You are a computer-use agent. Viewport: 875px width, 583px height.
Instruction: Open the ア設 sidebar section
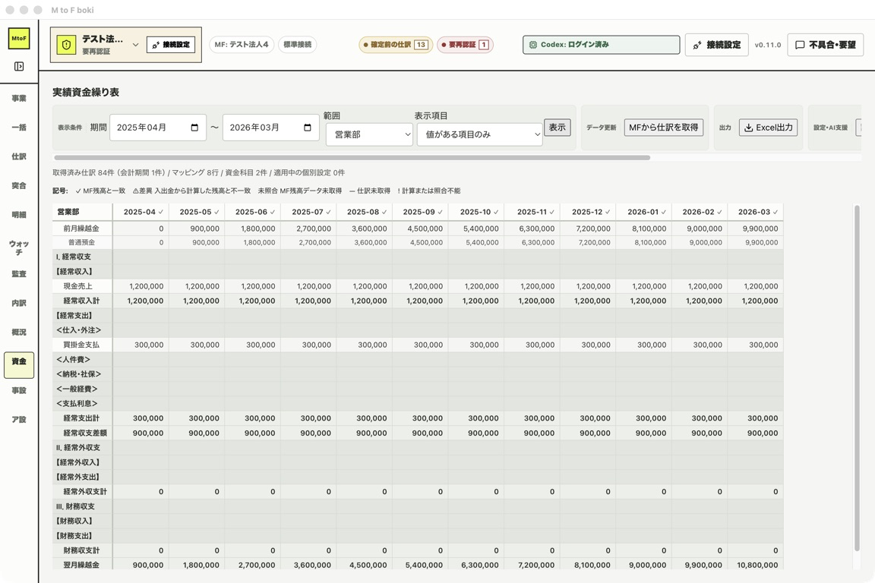pos(19,420)
